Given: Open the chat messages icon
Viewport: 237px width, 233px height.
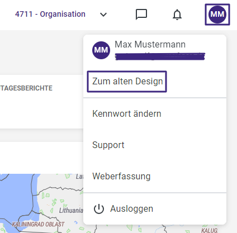Looking at the screenshot, I should point(141,15).
